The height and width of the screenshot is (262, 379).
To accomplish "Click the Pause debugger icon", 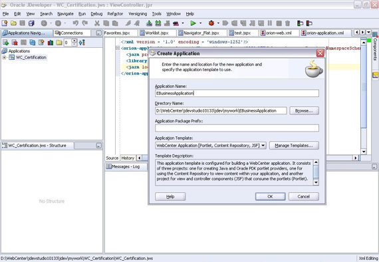I will [x=270, y=23].
